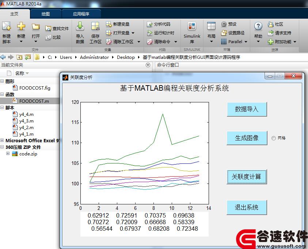Click the Run and Time (运行和计时) icon
The image size is (308, 249).
(x=150, y=33)
